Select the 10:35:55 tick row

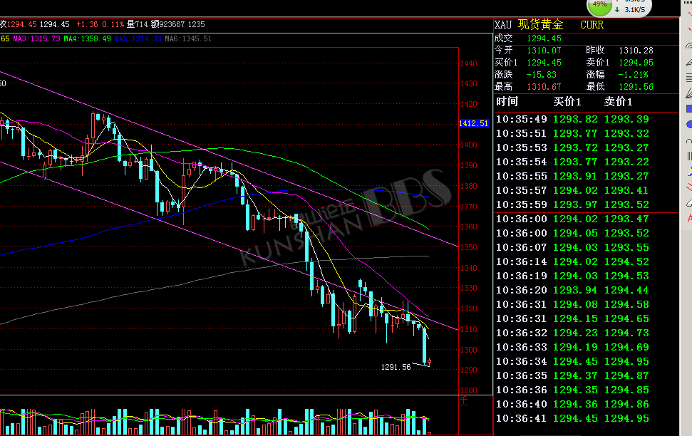click(572, 176)
